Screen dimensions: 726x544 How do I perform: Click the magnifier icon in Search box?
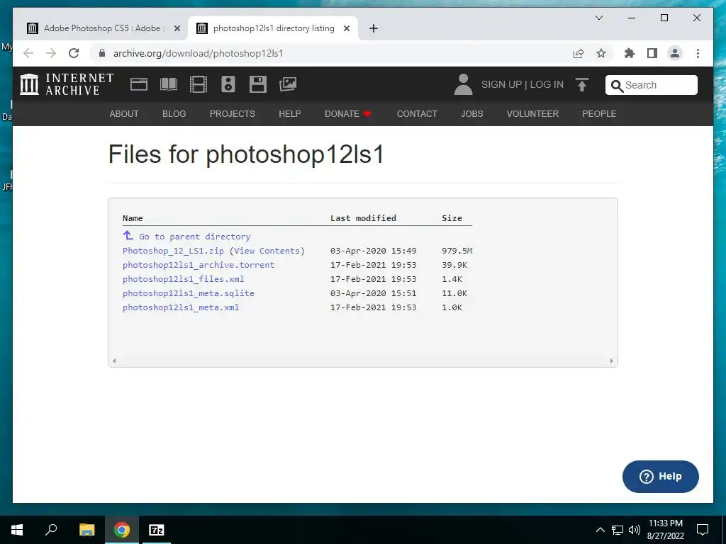[x=617, y=86]
